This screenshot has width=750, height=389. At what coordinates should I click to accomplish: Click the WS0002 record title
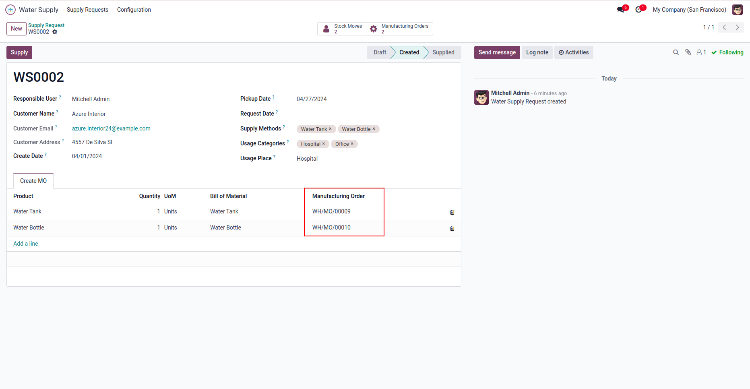(39, 77)
